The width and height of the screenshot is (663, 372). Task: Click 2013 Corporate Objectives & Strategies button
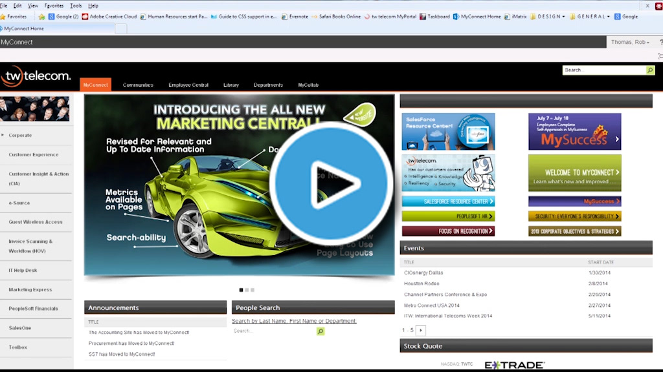(575, 231)
